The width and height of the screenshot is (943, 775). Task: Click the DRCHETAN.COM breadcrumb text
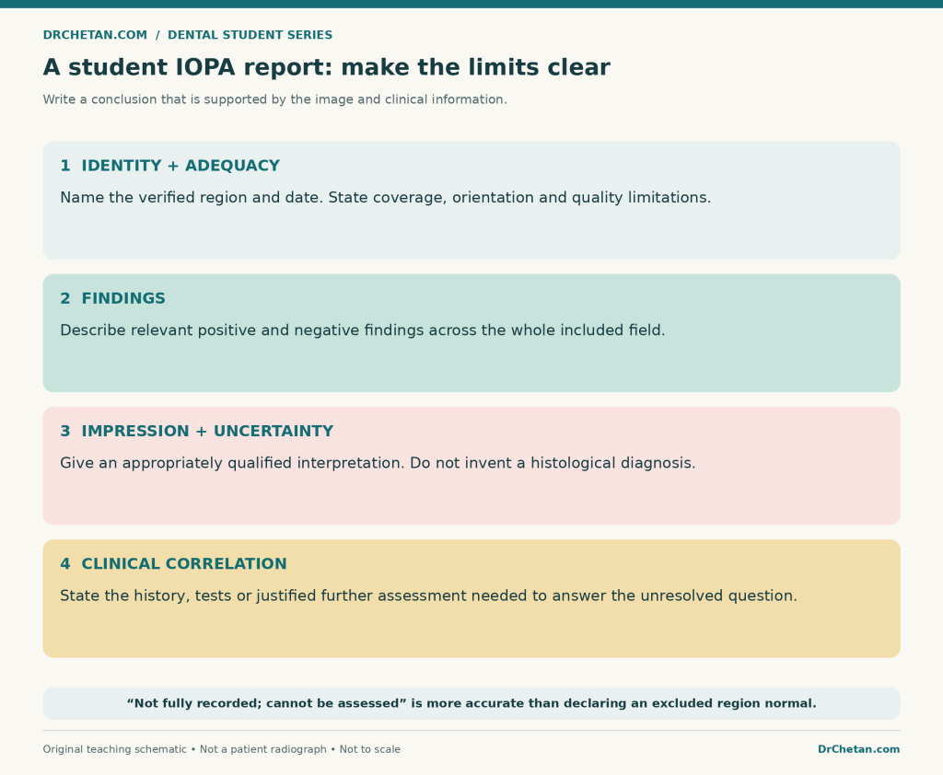tap(95, 35)
